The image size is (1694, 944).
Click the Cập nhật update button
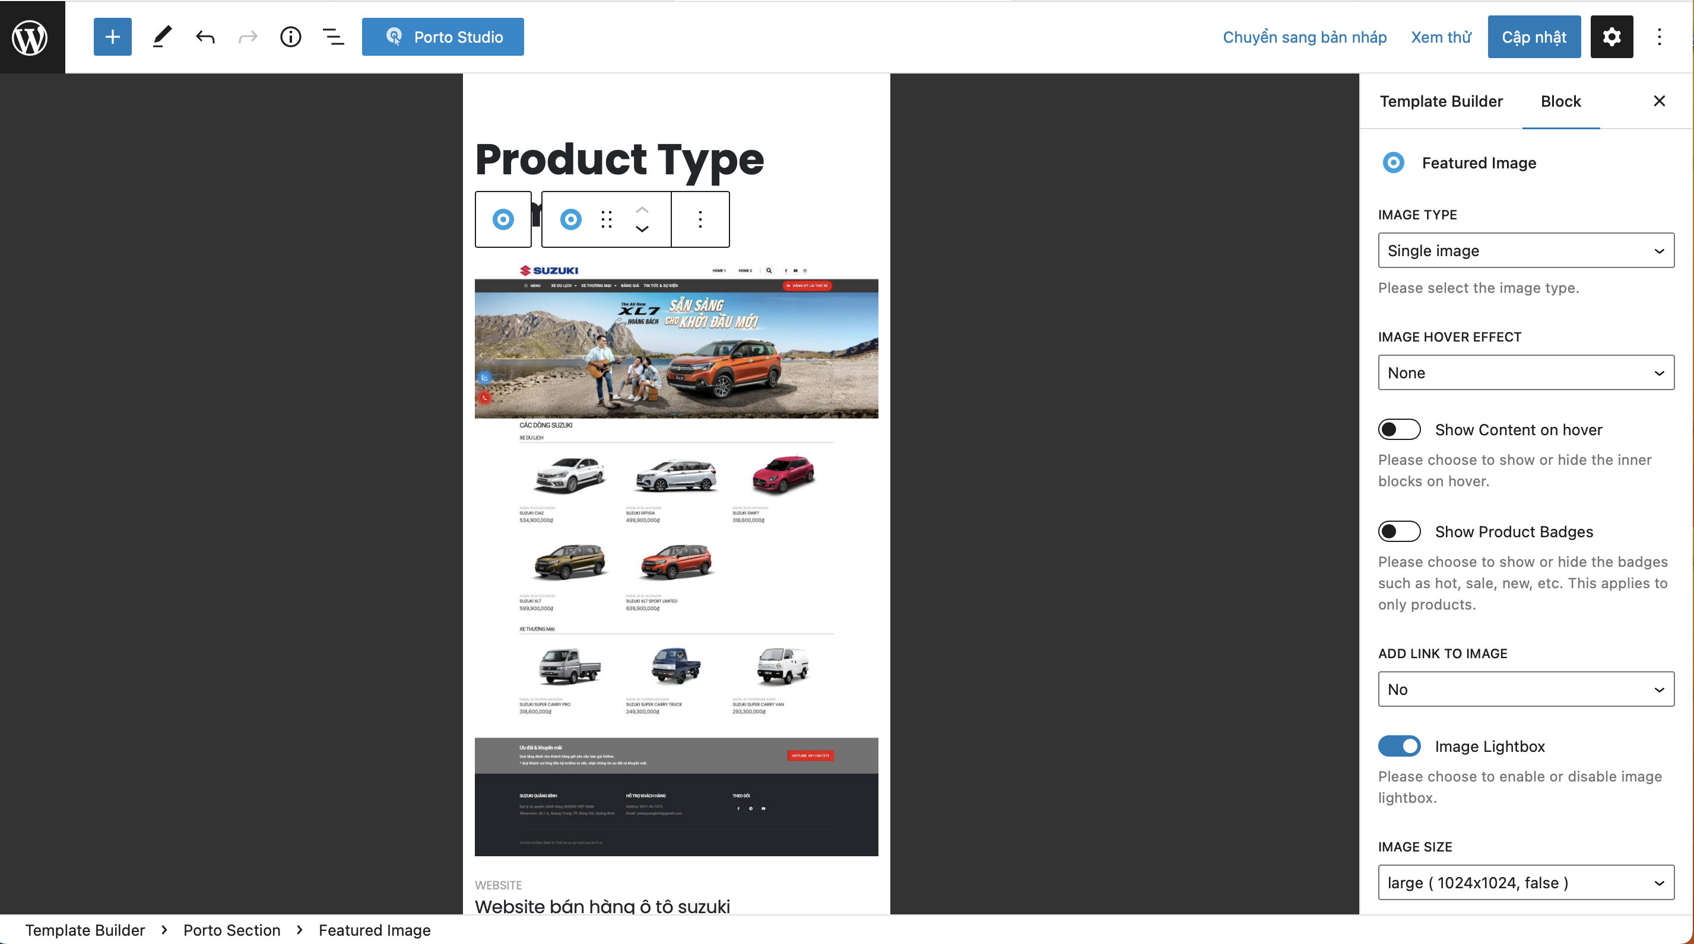click(x=1534, y=37)
